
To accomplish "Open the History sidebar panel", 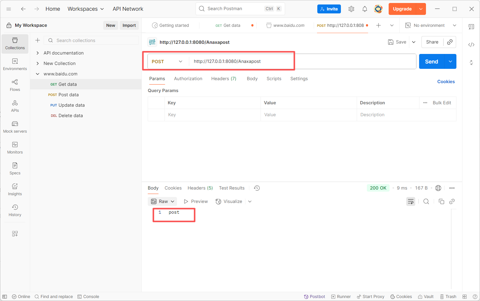I will pyautogui.click(x=15, y=211).
